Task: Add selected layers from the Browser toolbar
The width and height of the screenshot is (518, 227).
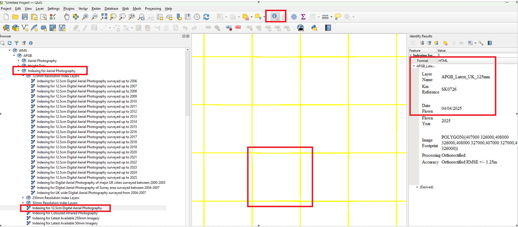Action: click(3, 43)
